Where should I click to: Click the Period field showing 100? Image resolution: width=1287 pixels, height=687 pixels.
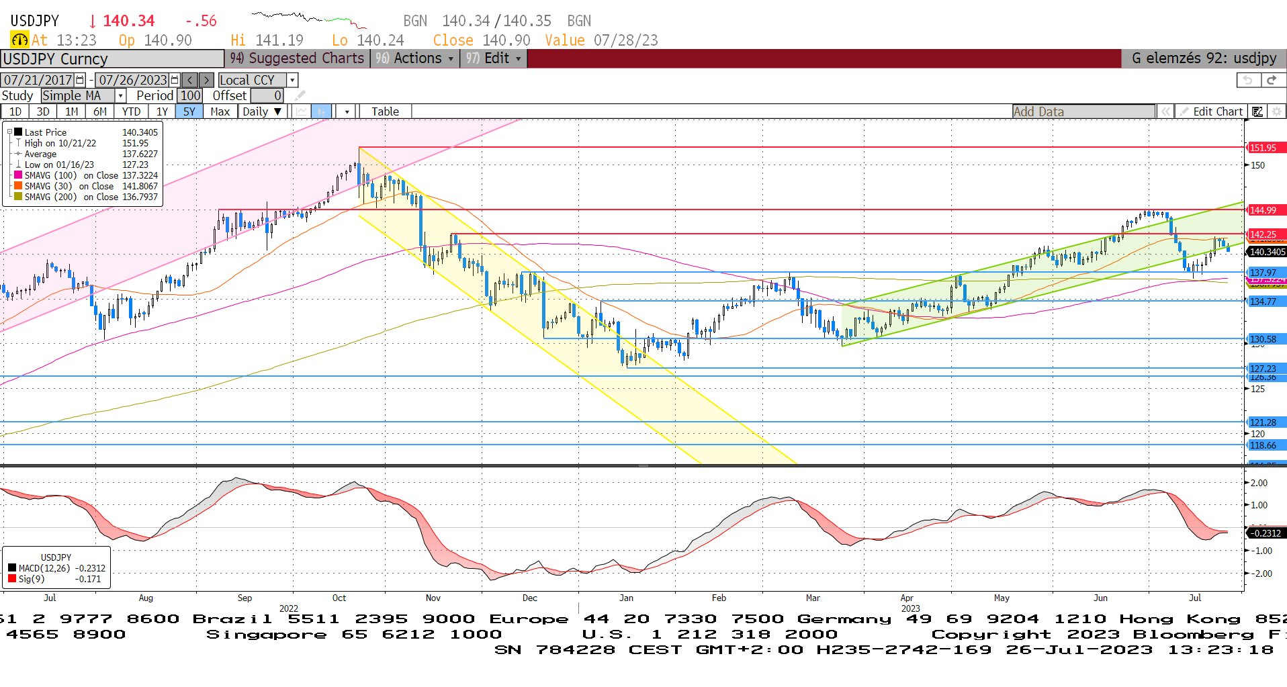coord(190,95)
